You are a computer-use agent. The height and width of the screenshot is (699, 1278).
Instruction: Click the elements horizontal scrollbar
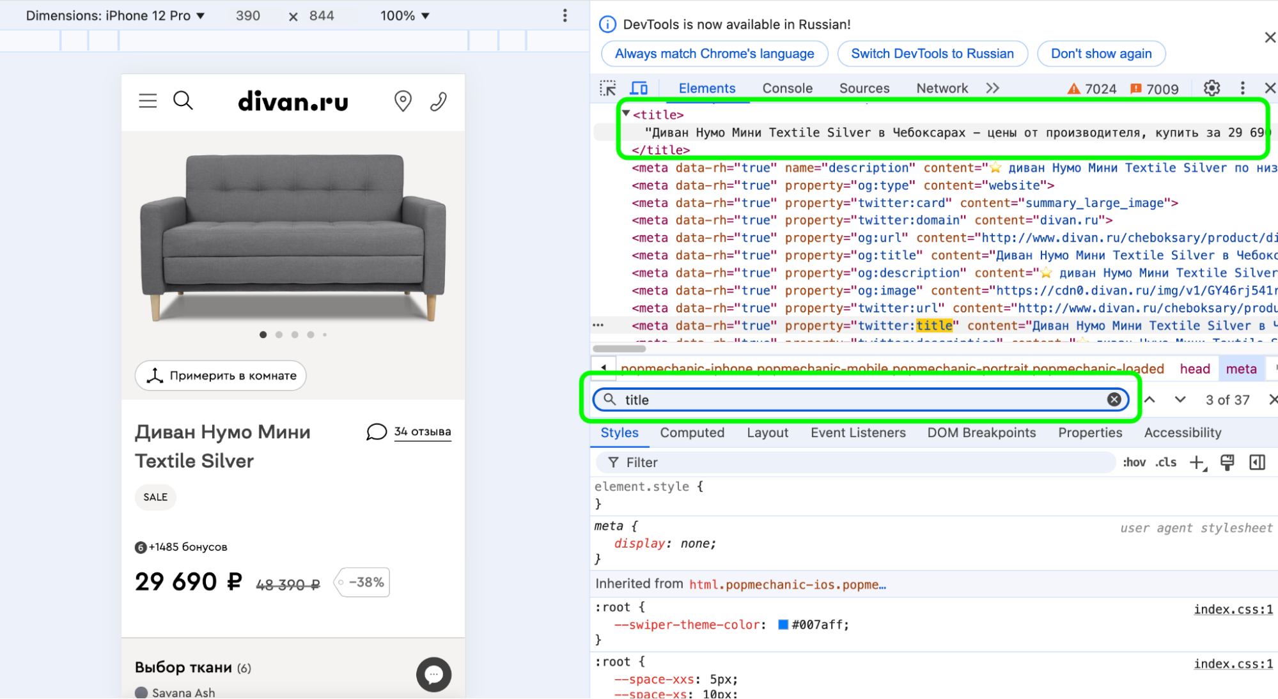[619, 349]
